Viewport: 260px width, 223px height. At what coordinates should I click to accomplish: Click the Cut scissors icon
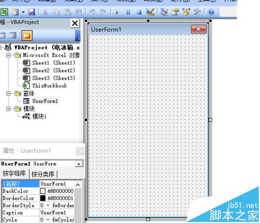(45, 12)
